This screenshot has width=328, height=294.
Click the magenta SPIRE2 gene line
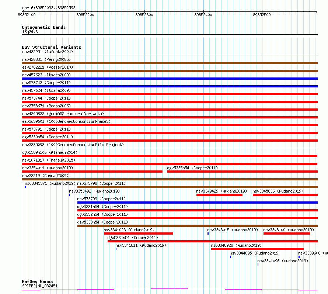(x=170, y=290)
